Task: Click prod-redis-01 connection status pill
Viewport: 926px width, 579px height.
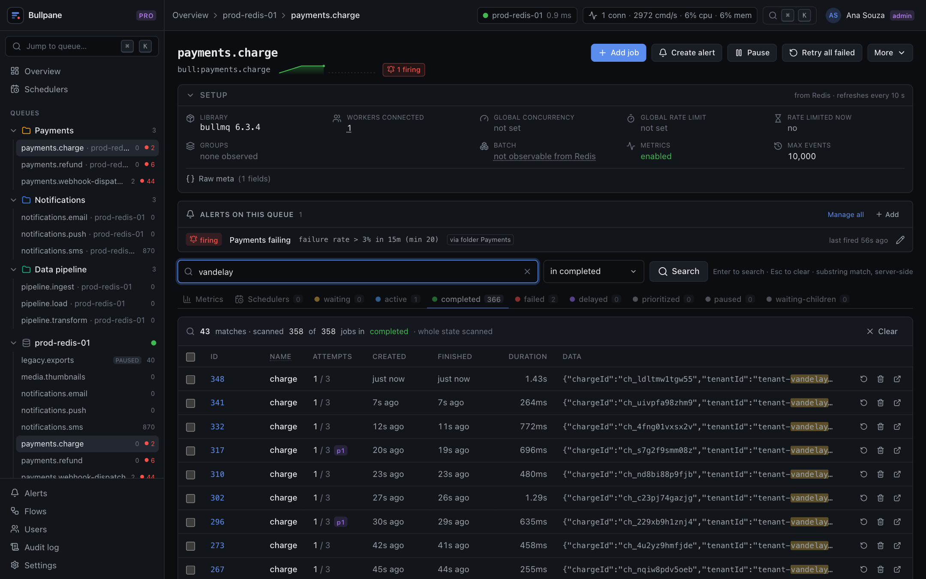Action: [x=527, y=15]
